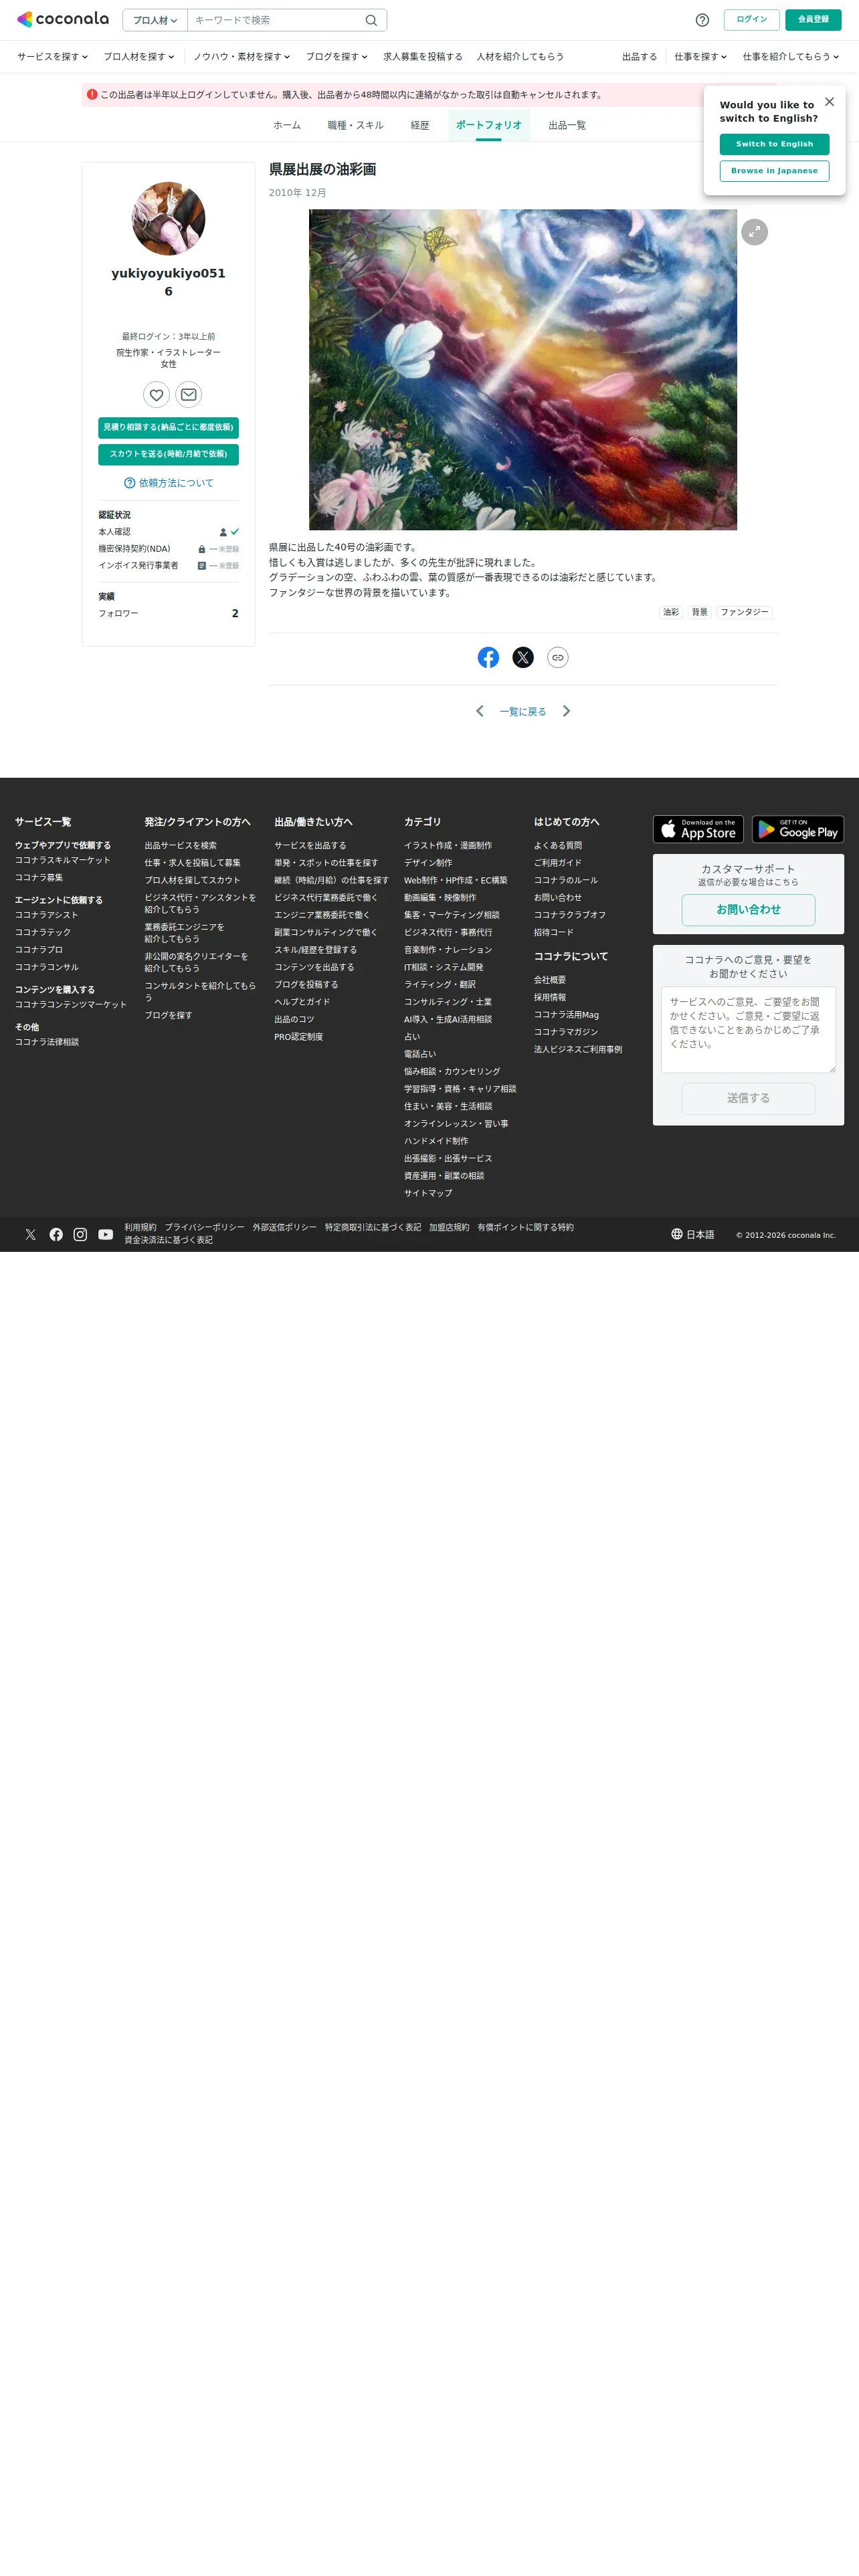Viewport: 859px width, 2576px height.
Task: Expand ブログを探す menu
Action: point(337,57)
